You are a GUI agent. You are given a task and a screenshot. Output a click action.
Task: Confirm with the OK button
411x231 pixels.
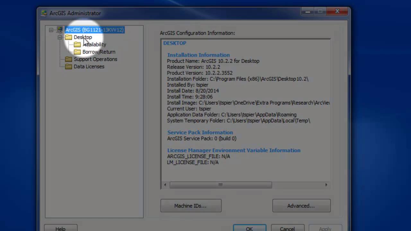[249, 228]
